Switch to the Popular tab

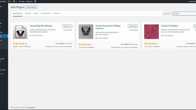point(36,13)
